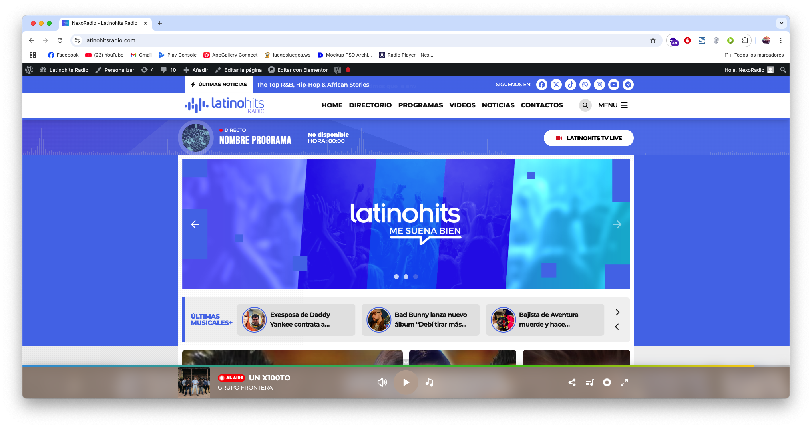Expand the radio player to fullscreen

click(624, 382)
